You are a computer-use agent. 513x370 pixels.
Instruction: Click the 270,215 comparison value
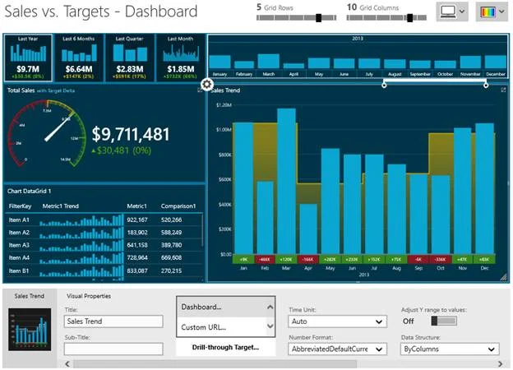pos(171,271)
